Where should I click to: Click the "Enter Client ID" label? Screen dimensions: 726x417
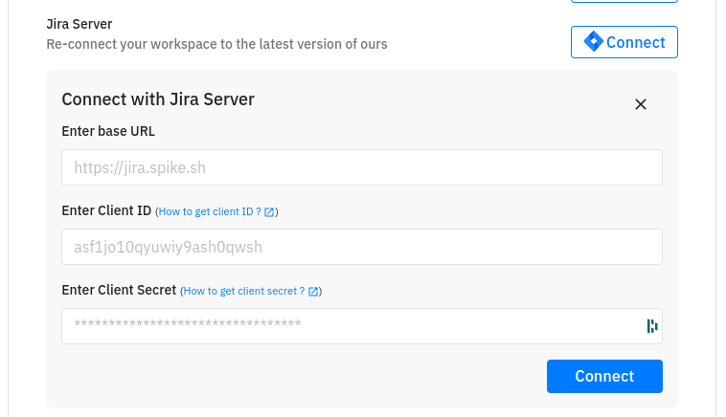tap(106, 210)
